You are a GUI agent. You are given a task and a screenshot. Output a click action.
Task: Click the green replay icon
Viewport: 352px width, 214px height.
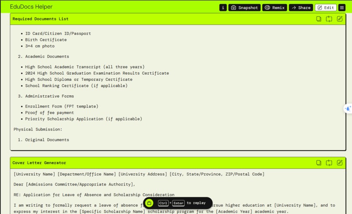point(149,203)
